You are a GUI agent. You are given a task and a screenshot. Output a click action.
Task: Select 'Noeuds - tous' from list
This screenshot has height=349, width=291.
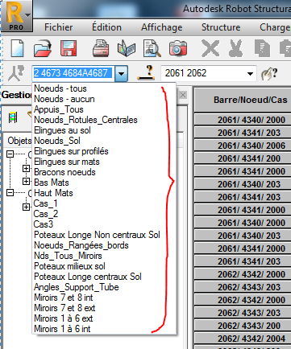point(104,88)
